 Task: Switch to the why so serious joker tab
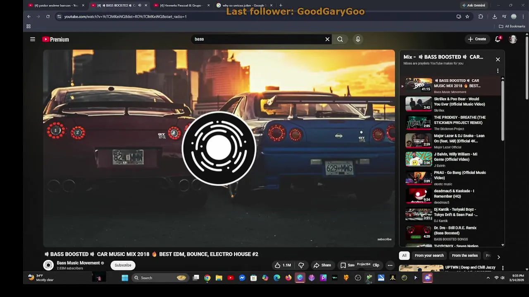pyautogui.click(x=245, y=5)
